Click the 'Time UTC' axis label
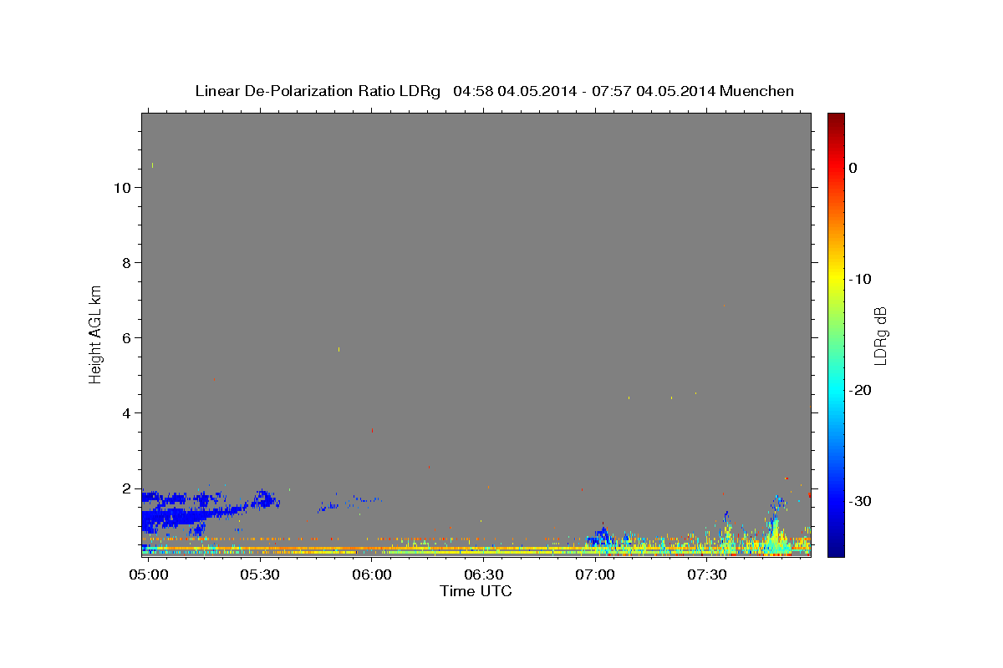 click(x=476, y=591)
